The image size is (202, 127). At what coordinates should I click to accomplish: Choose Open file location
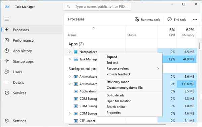tap(119, 101)
